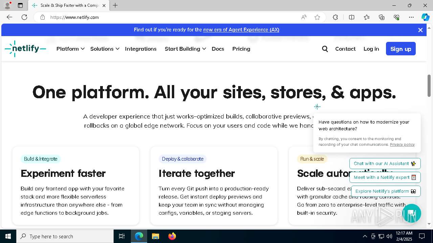Image resolution: width=433 pixels, height=243 pixels.
Task: Click the Log in link
Action: point(371,49)
